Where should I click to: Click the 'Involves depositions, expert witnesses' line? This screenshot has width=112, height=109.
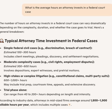point(42,71)
